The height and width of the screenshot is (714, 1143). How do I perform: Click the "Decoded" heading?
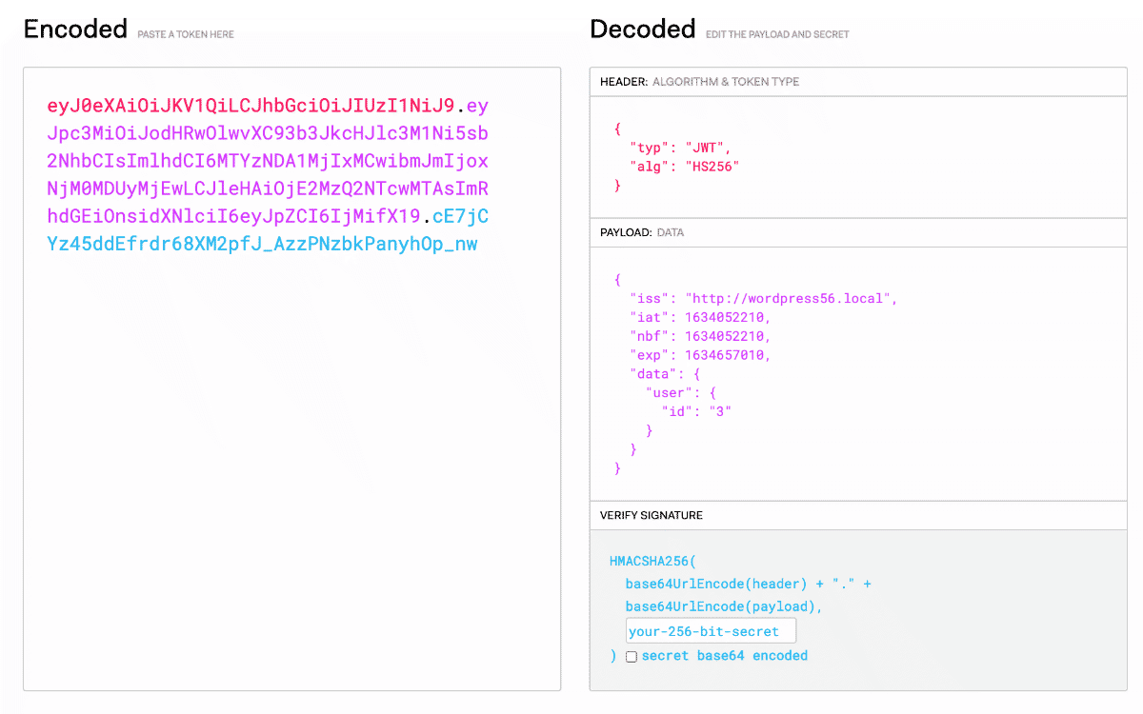[642, 30]
